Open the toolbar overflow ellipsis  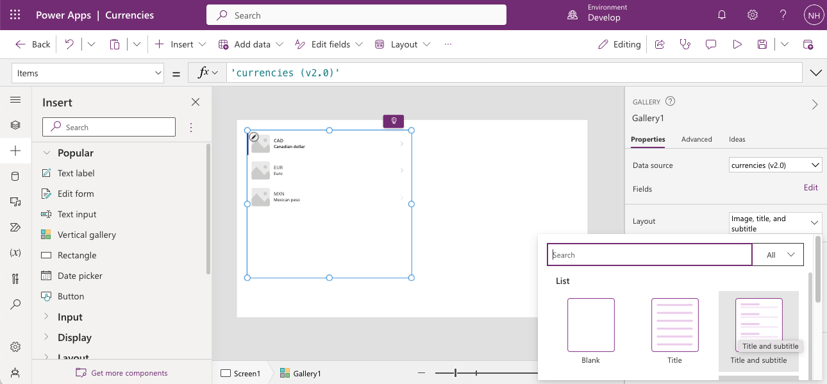point(447,44)
